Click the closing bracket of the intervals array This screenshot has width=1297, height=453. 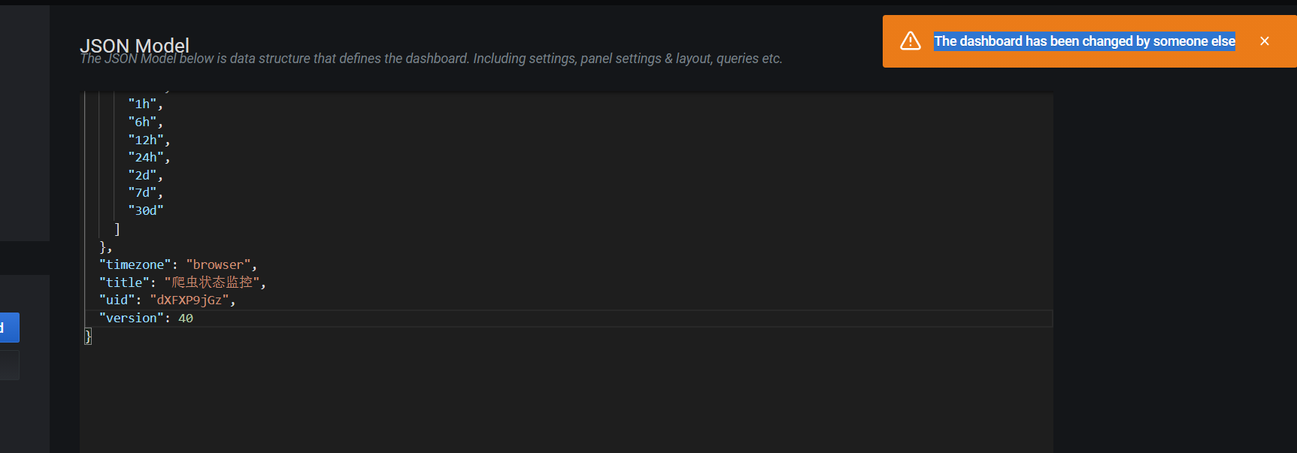pos(117,228)
